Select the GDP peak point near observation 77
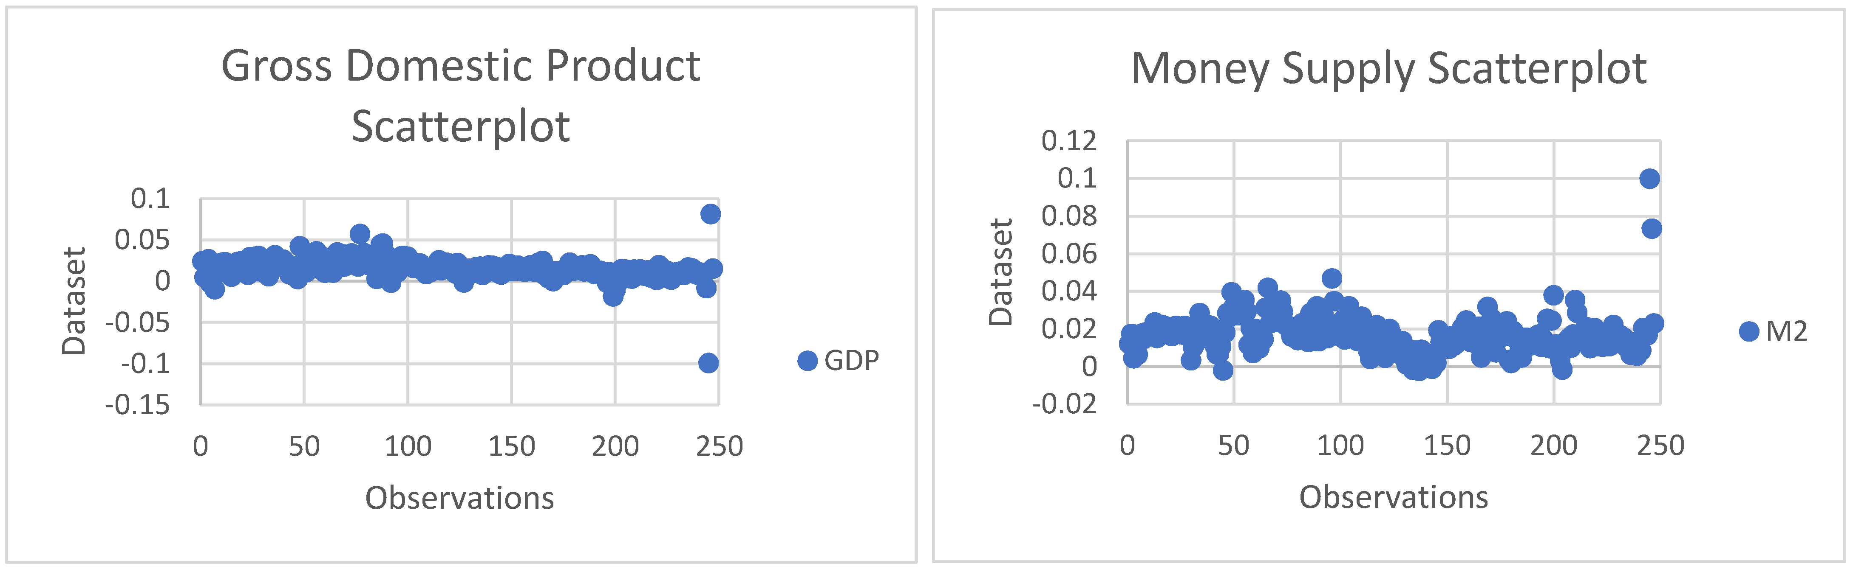The width and height of the screenshot is (1853, 569). [360, 233]
